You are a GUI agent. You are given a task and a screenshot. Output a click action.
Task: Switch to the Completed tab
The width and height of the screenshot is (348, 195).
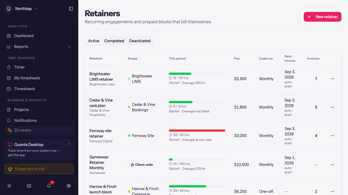[114, 41]
